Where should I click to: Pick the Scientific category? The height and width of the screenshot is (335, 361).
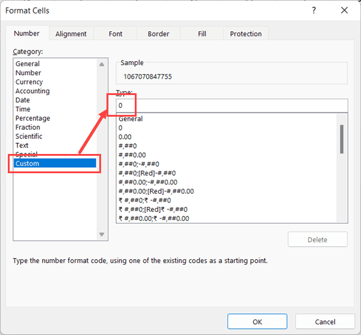coord(29,137)
